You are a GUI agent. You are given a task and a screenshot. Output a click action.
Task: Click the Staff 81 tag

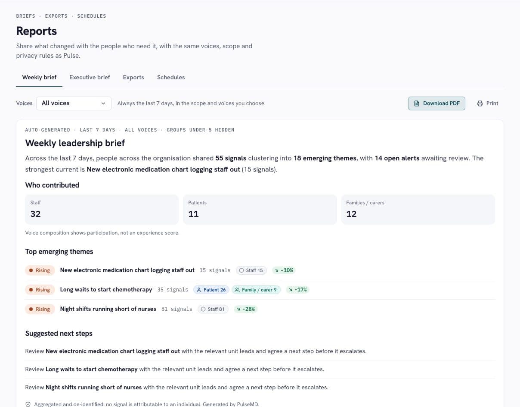(213, 309)
